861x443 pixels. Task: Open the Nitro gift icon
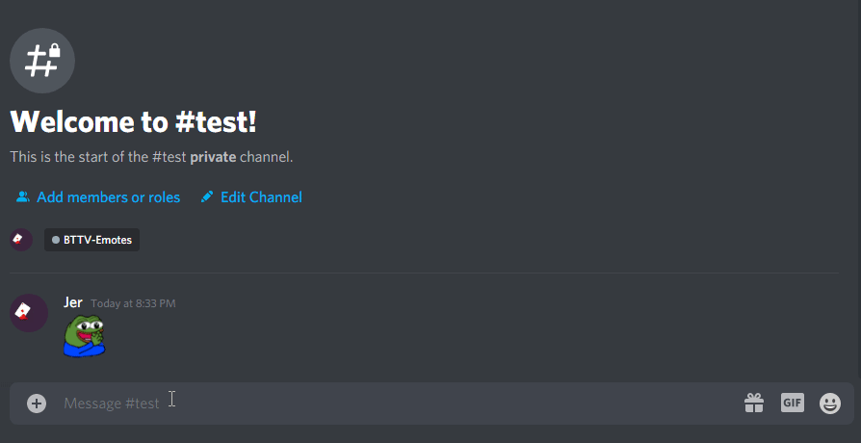pos(754,404)
